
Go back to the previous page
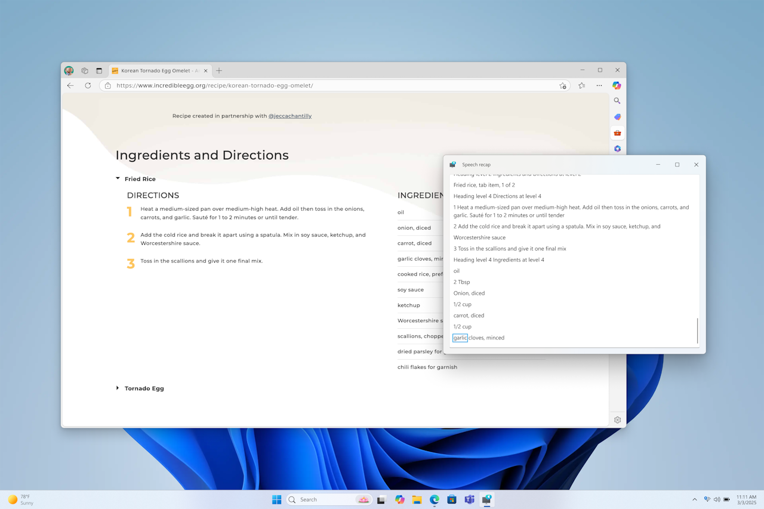[70, 85]
